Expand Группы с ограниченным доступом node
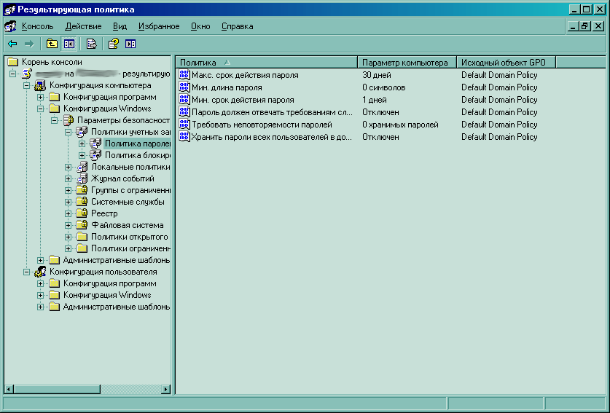 pyautogui.click(x=68, y=190)
